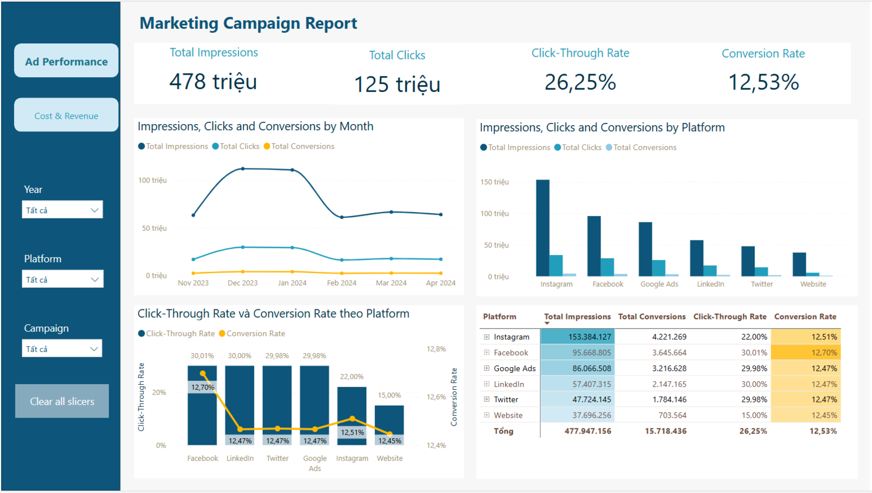Expand LinkedIn row plus icon
Screen dimensions: 872x493
click(486, 384)
